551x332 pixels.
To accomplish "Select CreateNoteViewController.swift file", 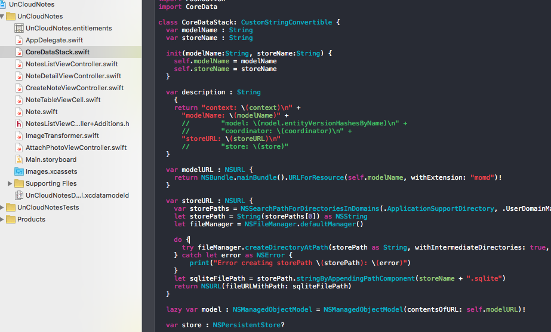I will click(75, 88).
